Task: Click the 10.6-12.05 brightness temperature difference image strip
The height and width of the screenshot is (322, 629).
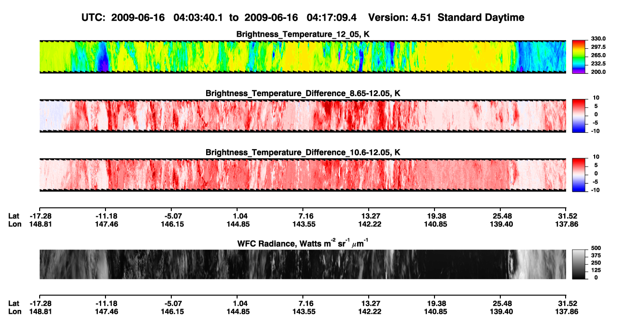Action: [303, 174]
